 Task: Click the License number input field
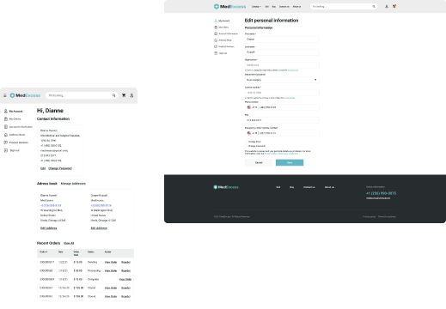[x=282, y=93]
